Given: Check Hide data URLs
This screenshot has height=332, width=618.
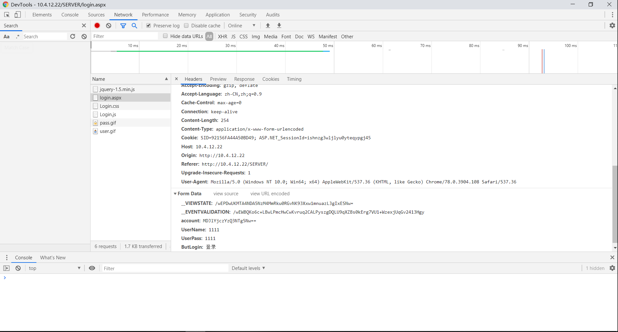Looking at the screenshot, I should click(165, 36).
